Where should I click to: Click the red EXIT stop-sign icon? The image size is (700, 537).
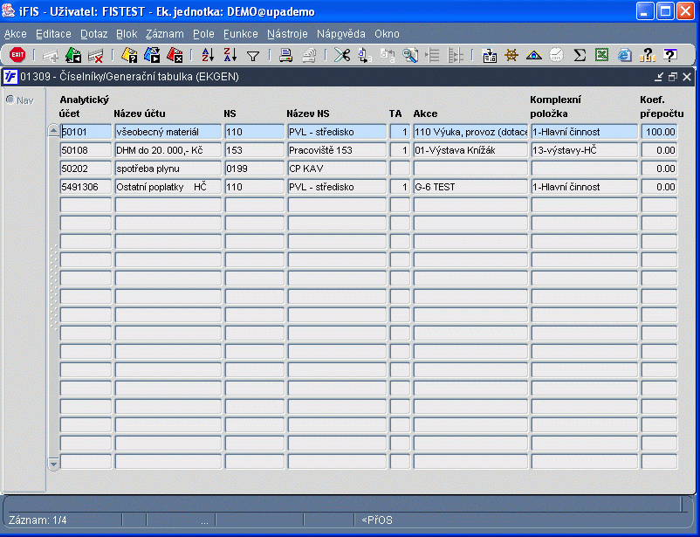[17, 55]
